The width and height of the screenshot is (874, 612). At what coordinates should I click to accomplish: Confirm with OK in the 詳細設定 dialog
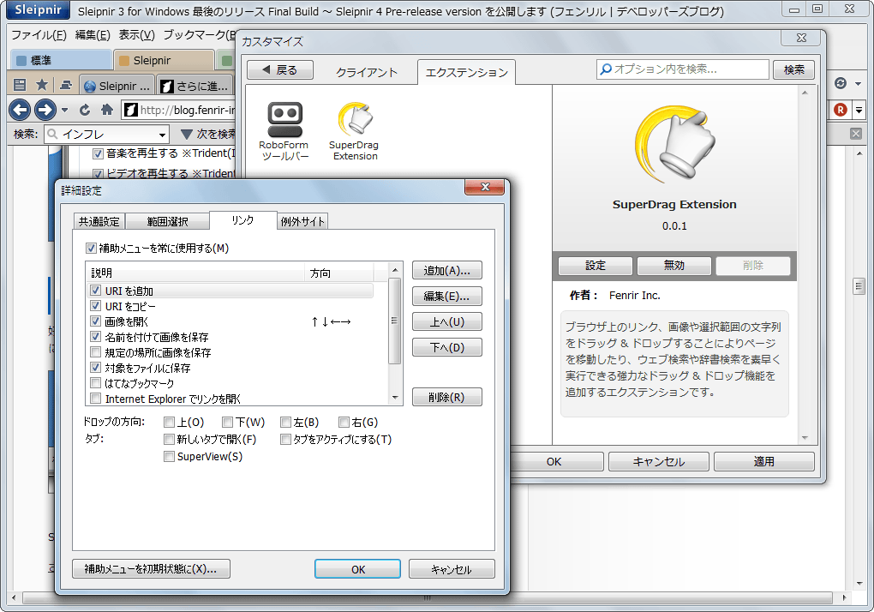[358, 568]
